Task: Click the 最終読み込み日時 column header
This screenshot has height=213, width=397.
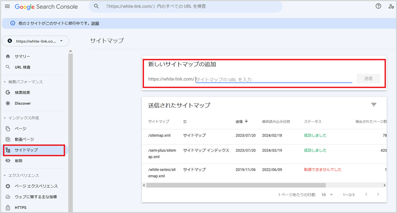Action: pyautogui.click(x=276, y=122)
